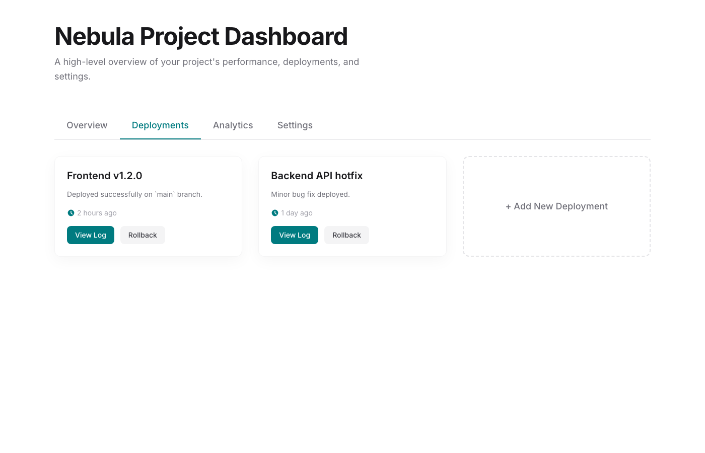This screenshot has width=705, height=453.
Task: Select the '1 day ago' timestamp
Action: tap(296, 212)
